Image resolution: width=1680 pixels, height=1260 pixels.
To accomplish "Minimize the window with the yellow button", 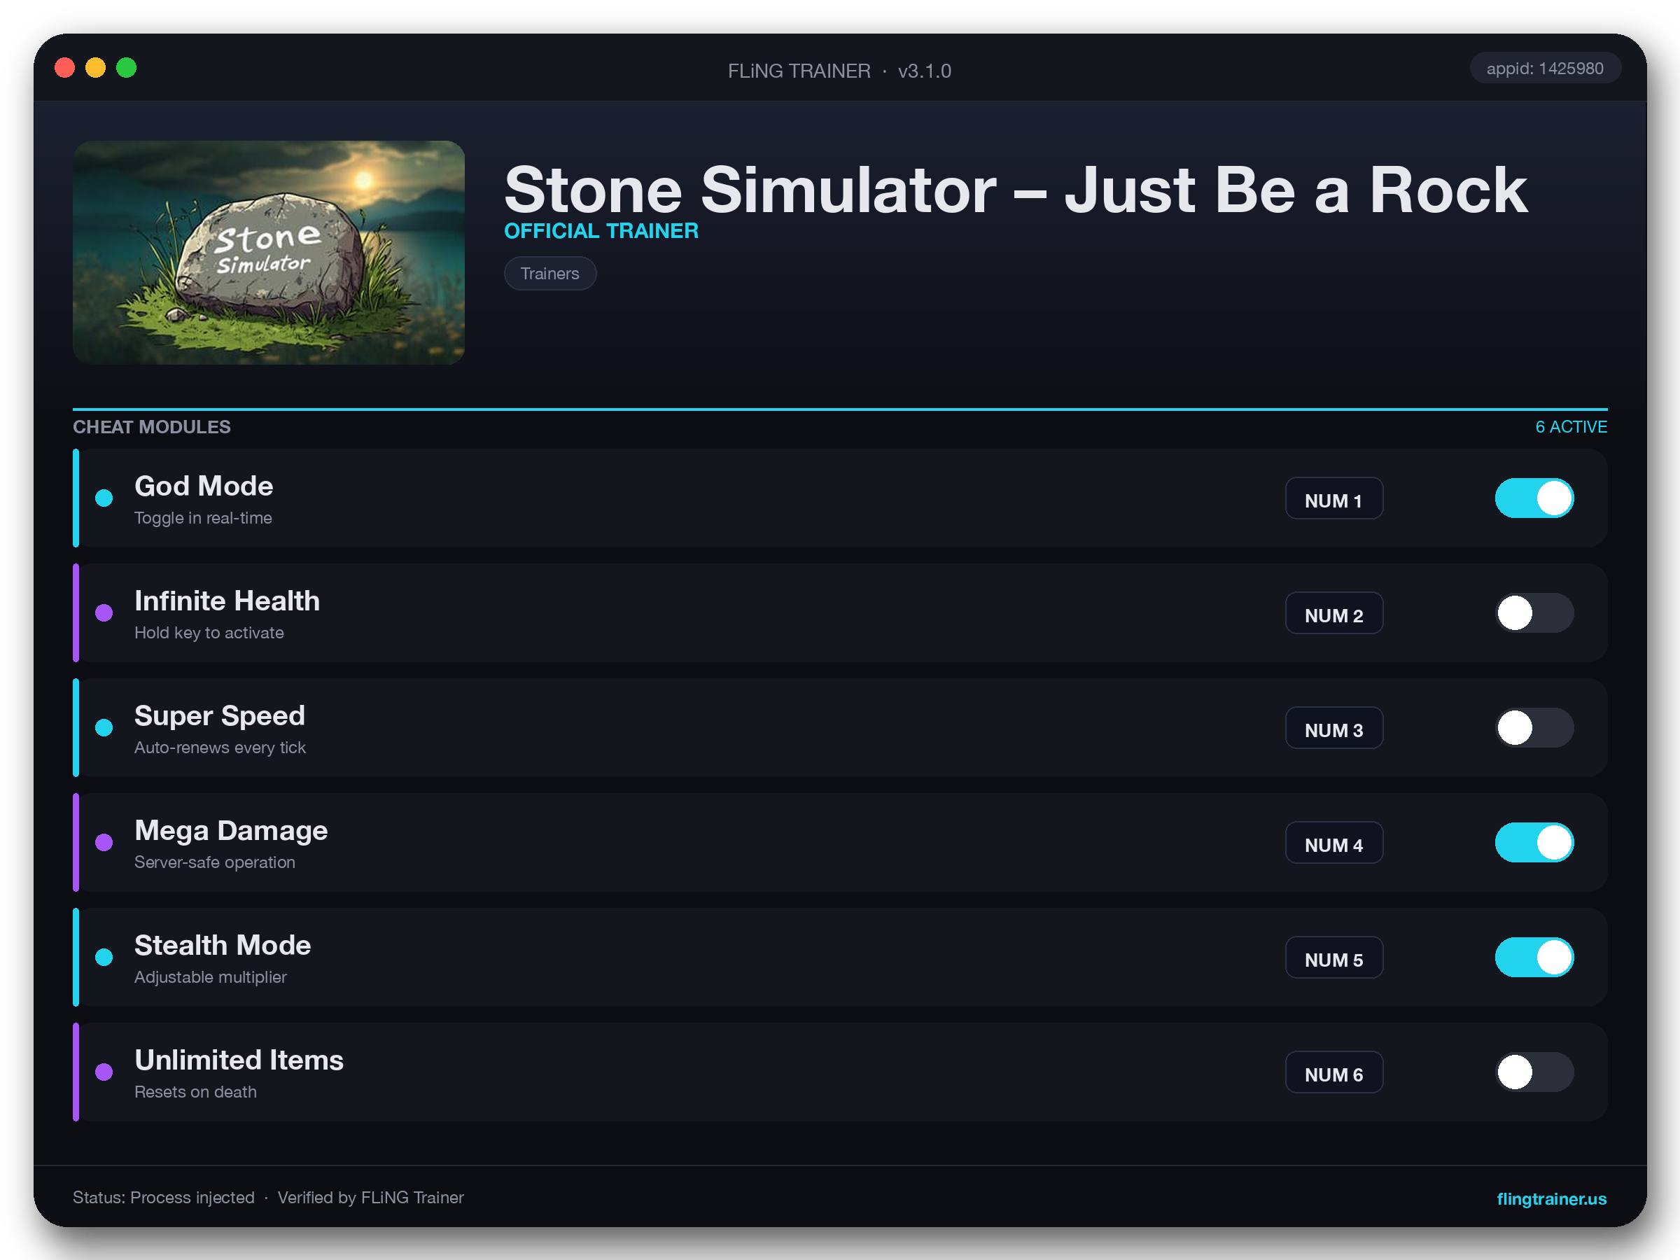I will click(95, 68).
